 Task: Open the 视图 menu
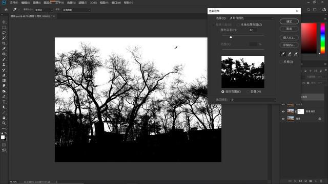click(x=104, y=3)
